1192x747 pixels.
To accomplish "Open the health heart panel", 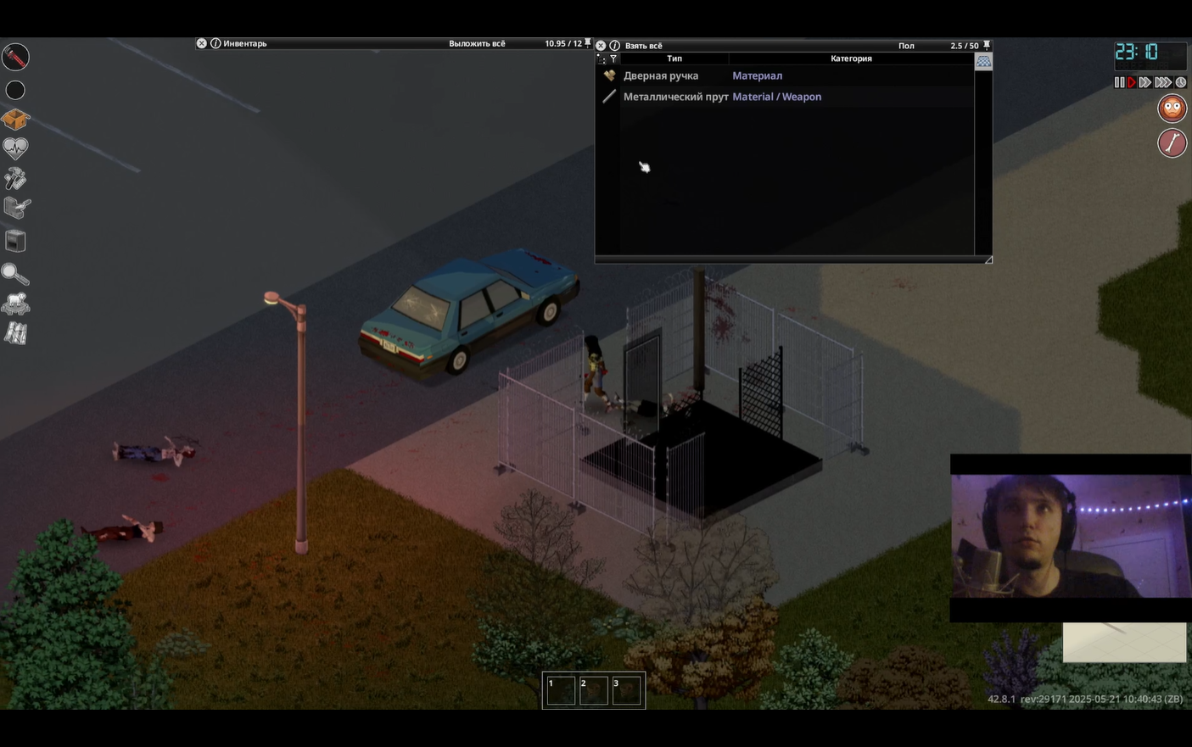I will (x=15, y=148).
